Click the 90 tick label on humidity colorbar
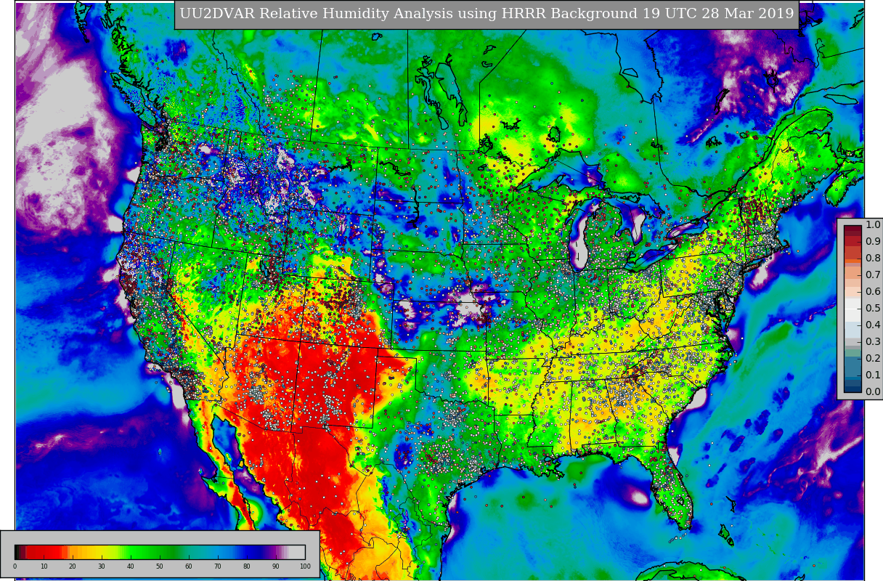Screen dimensions: 883x581 276,566
